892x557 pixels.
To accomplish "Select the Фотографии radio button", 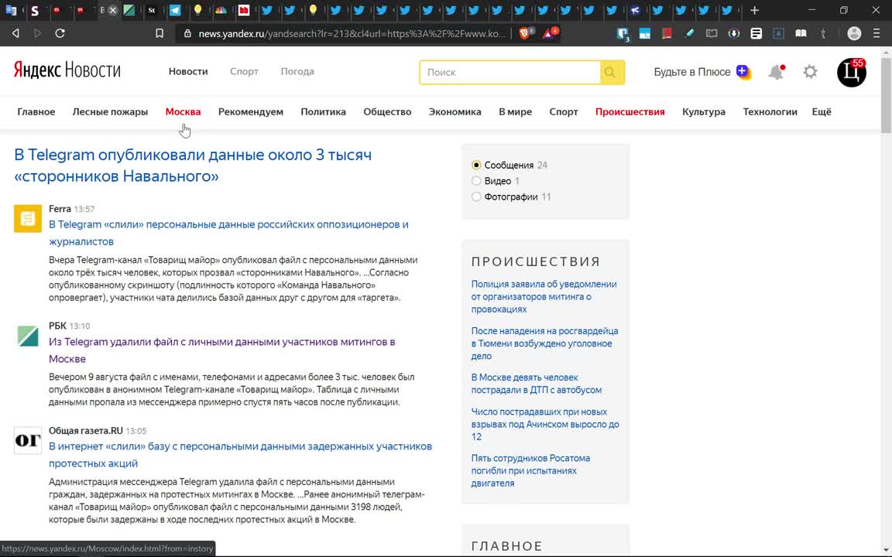I will point(476,197).
